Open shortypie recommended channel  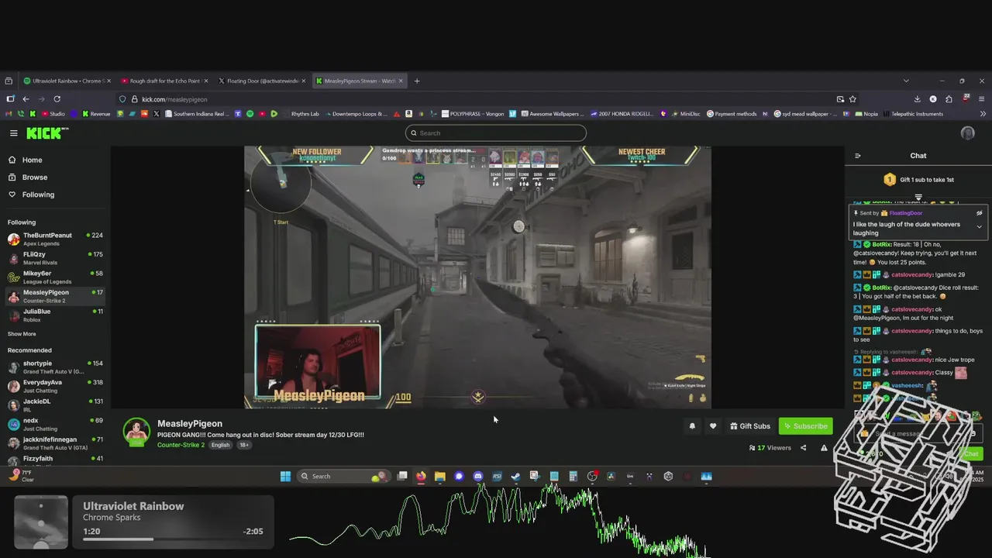(x=54, y=367)
